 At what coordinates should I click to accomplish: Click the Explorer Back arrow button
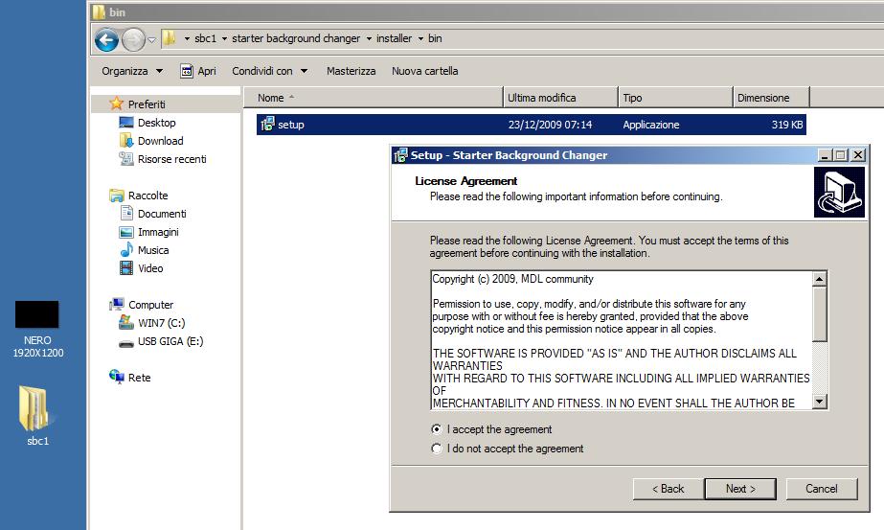pos(106,39)
